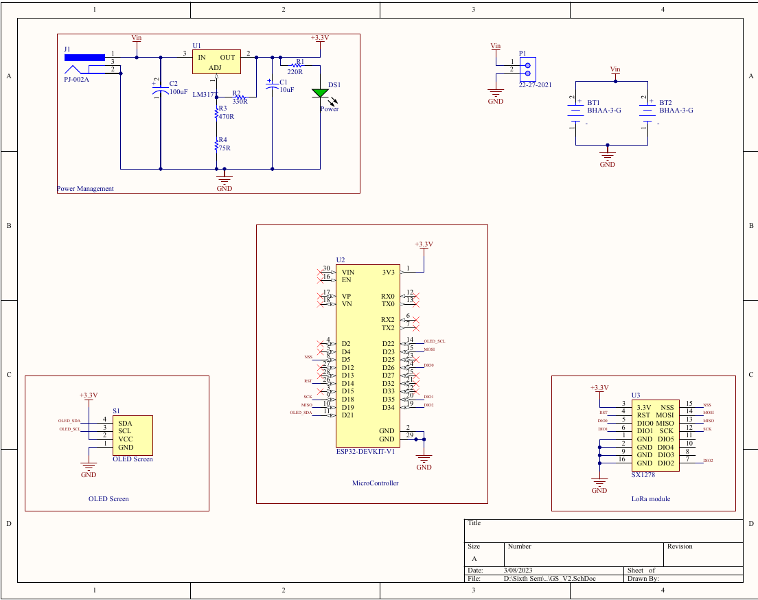The image size is (758, 600).
Task: Click the green Power LED DS1 symbol
Action: (x=320, y=93)
